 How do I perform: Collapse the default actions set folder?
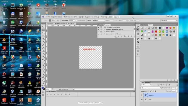pos(103,27)
